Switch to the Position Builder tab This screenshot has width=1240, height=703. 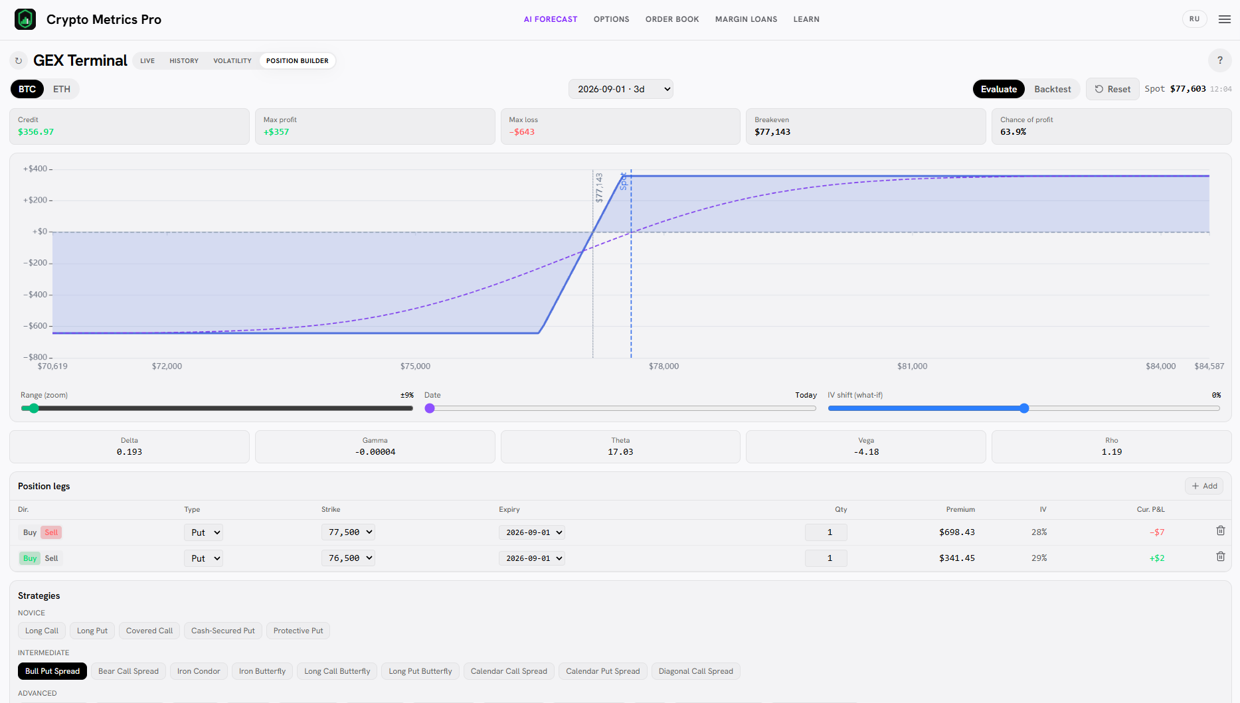coord(298,60)
